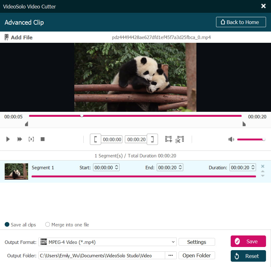The image size is (271, 267).
Task: Click the play segment bracket icon
Action: click(31, 139)
